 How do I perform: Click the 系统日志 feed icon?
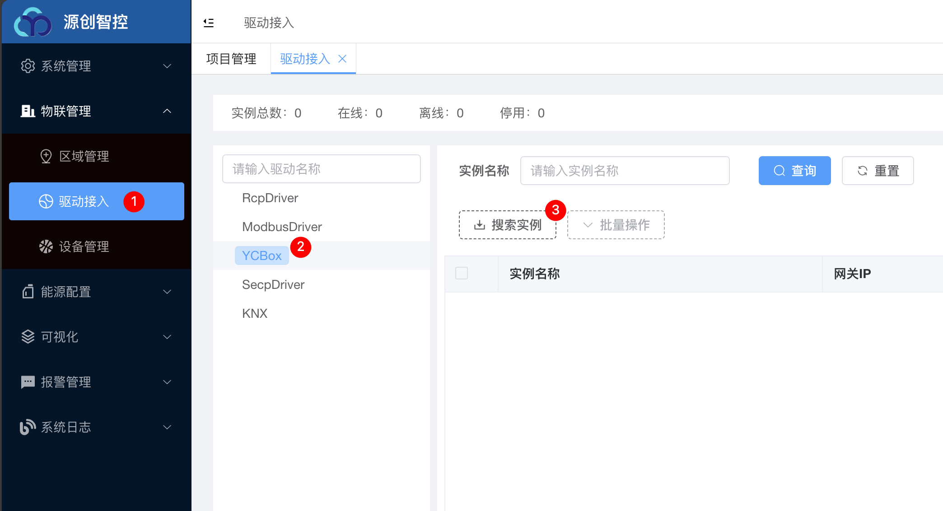click(x=28, y=427)
